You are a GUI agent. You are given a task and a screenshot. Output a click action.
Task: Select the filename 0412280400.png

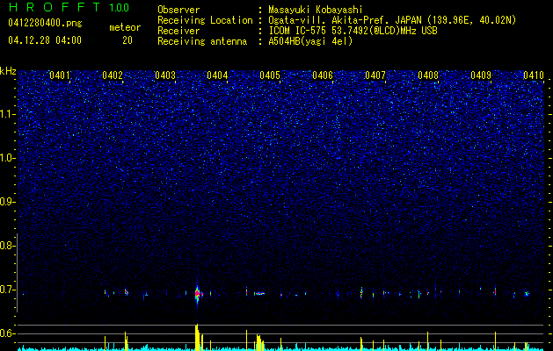[45, 23]
